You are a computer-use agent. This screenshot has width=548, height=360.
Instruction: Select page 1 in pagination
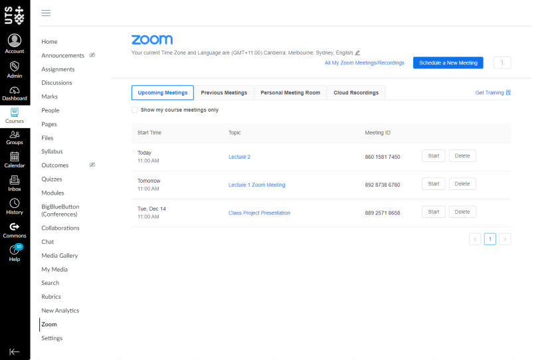(x=490, y=239)
